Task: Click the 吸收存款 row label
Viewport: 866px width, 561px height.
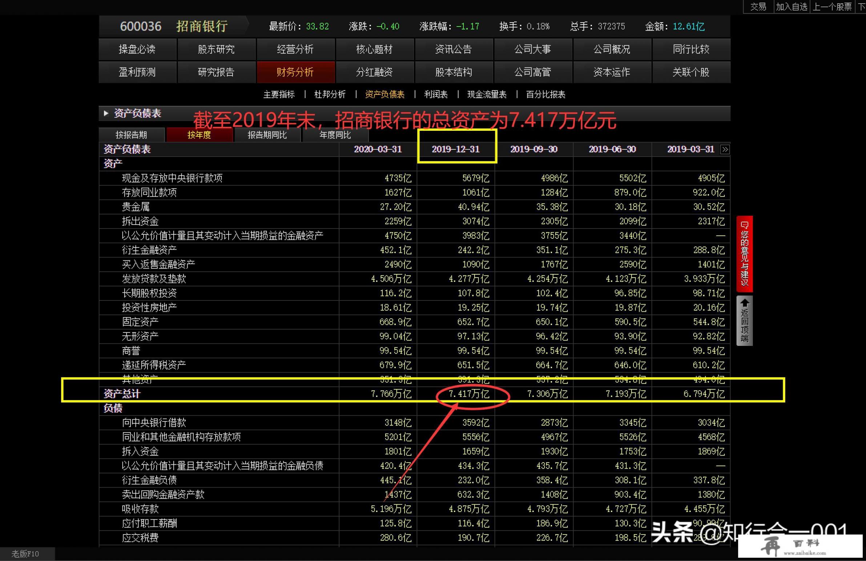Action: click(140, 509)
